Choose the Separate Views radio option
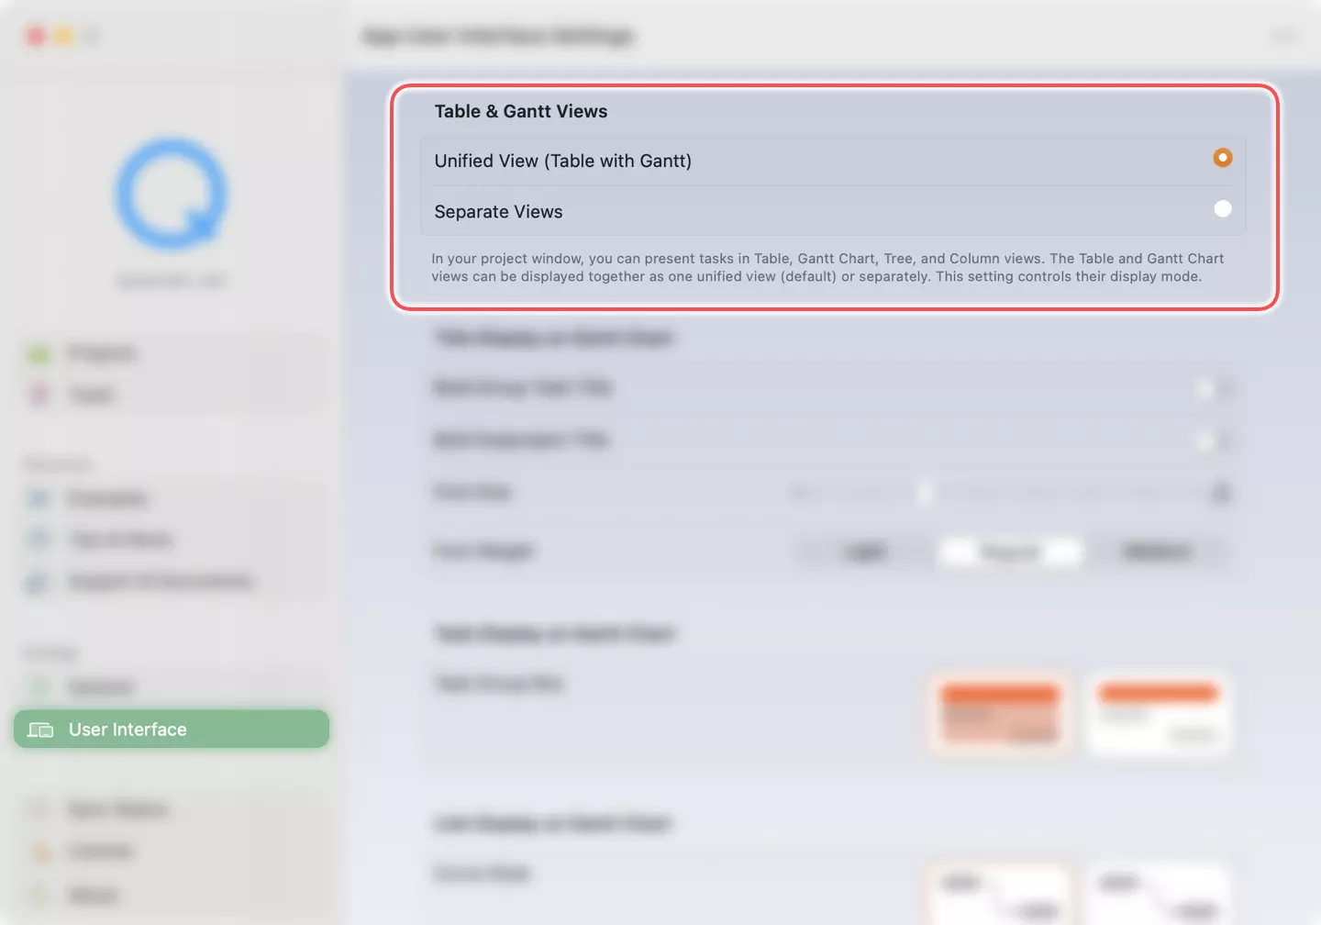This screenshot has width=1321, height=925. click(x=1222, y=209)
